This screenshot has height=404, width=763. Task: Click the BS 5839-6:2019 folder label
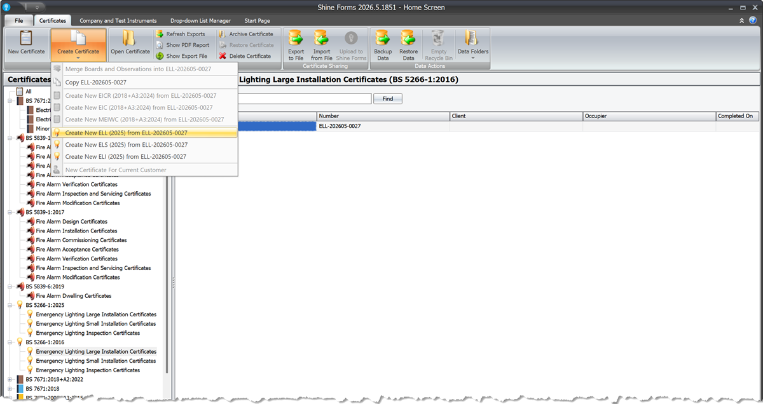coord(45,286)
